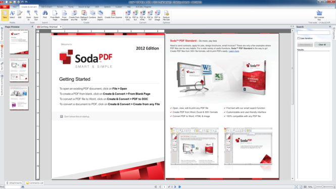336x189 pixels.
Task: Click the Zoom Out magnifier
Action: coord(36,15)
